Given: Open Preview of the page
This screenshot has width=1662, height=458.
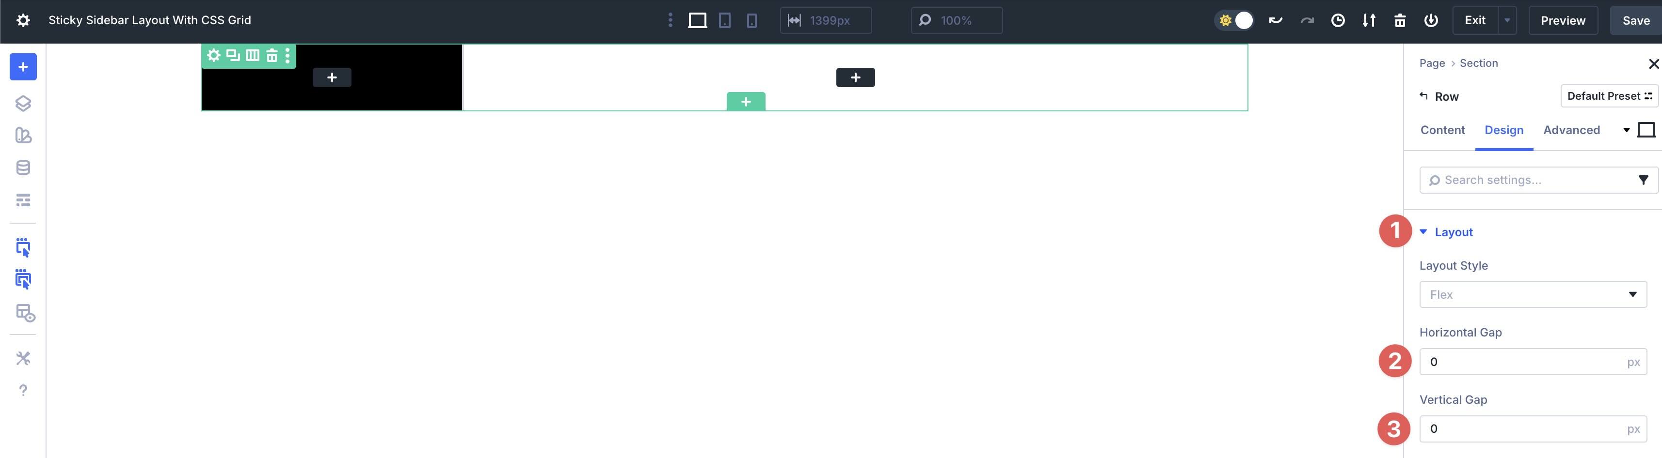Looking at the screenshot, I should click(x=1563, y=20).
